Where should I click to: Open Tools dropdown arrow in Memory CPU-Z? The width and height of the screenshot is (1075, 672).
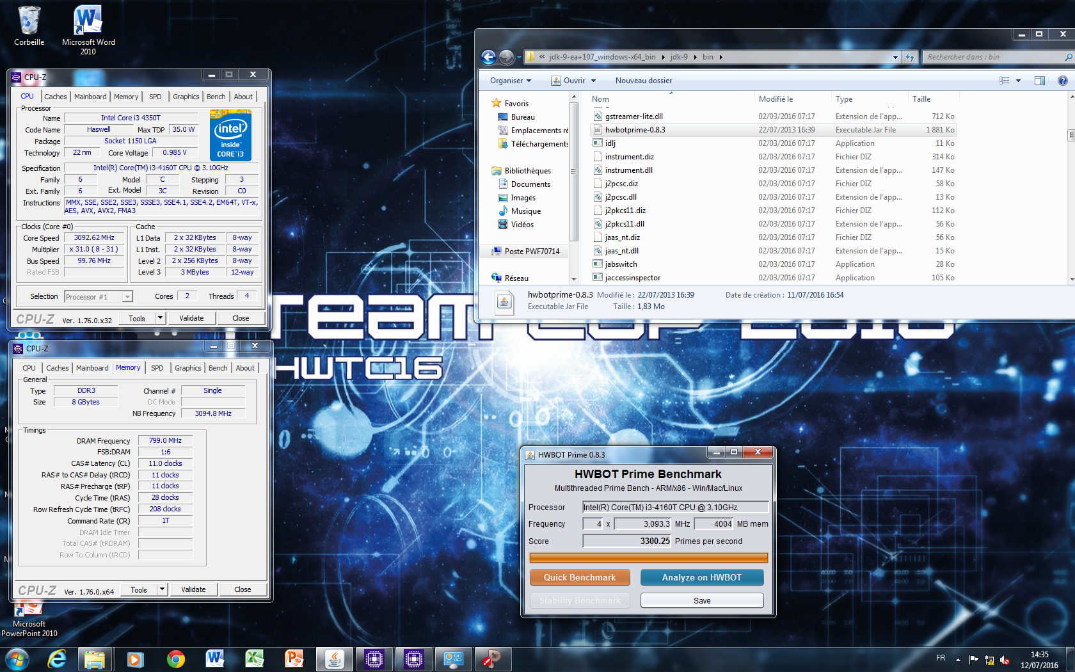[x=162, y=589]
